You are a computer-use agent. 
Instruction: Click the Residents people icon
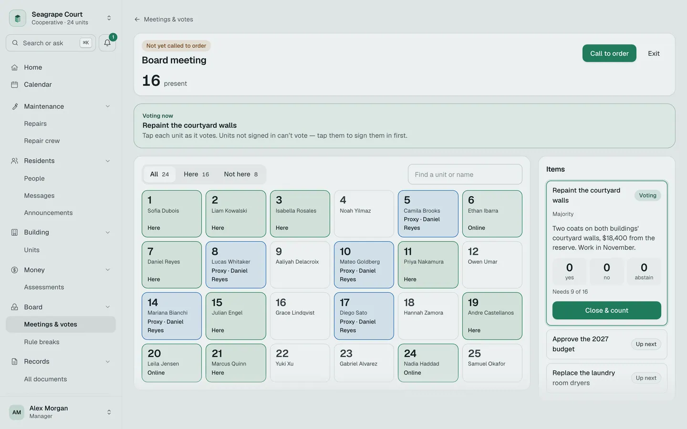pyautogui.click(x=15, y=161)
